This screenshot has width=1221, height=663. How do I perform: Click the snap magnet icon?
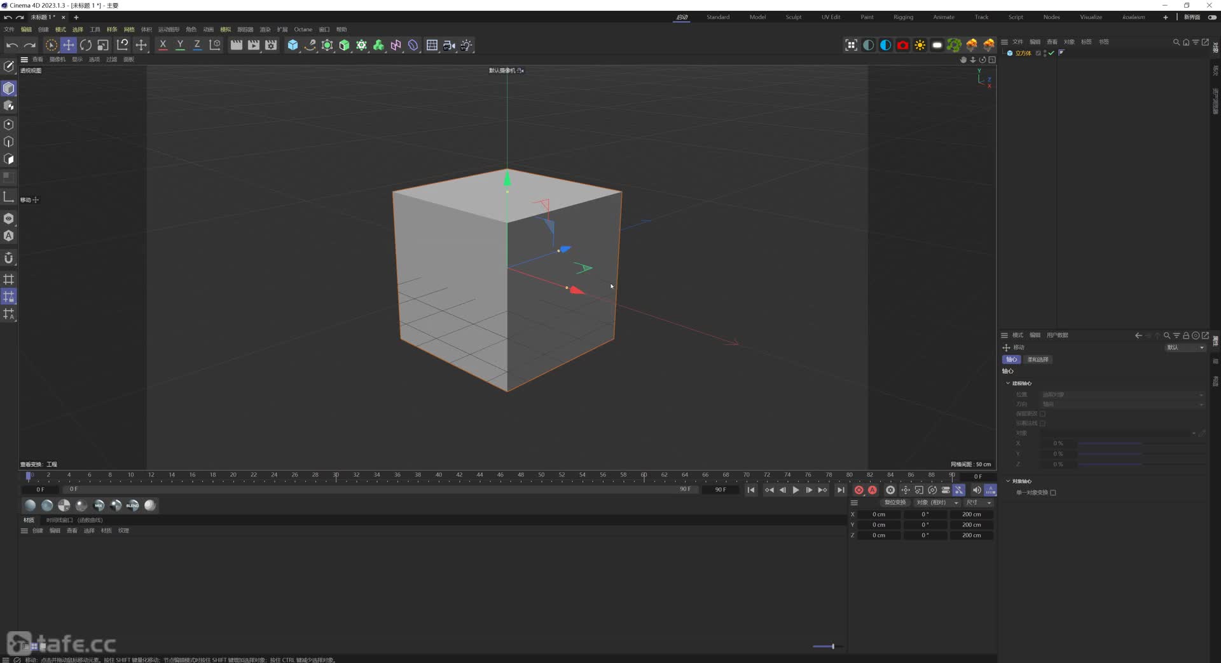coord(9,258)
